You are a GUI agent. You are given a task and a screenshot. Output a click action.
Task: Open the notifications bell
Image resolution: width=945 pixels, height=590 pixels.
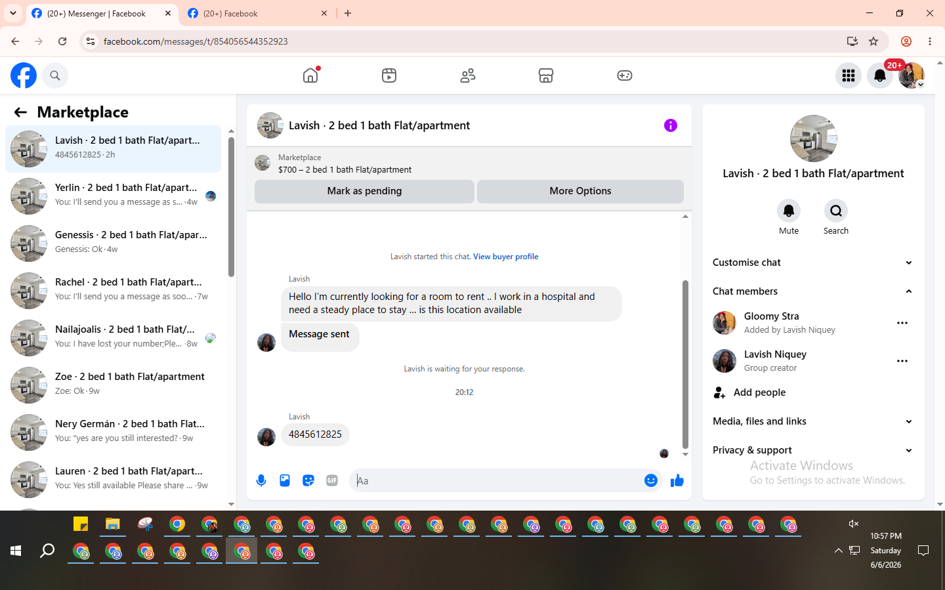tap(880, 75)
